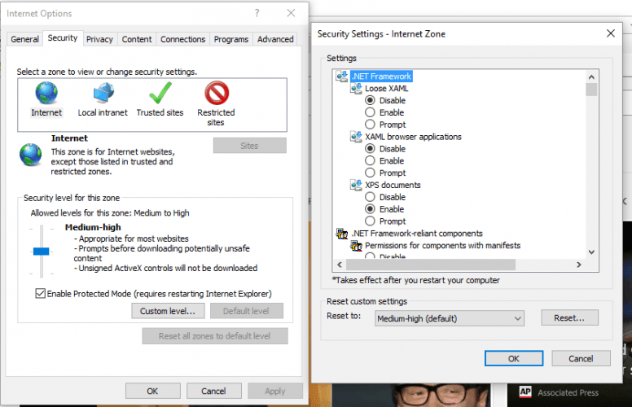Click OK in Internet Options dialog
This screenshot has width=632, height=407.
point(153,391)
